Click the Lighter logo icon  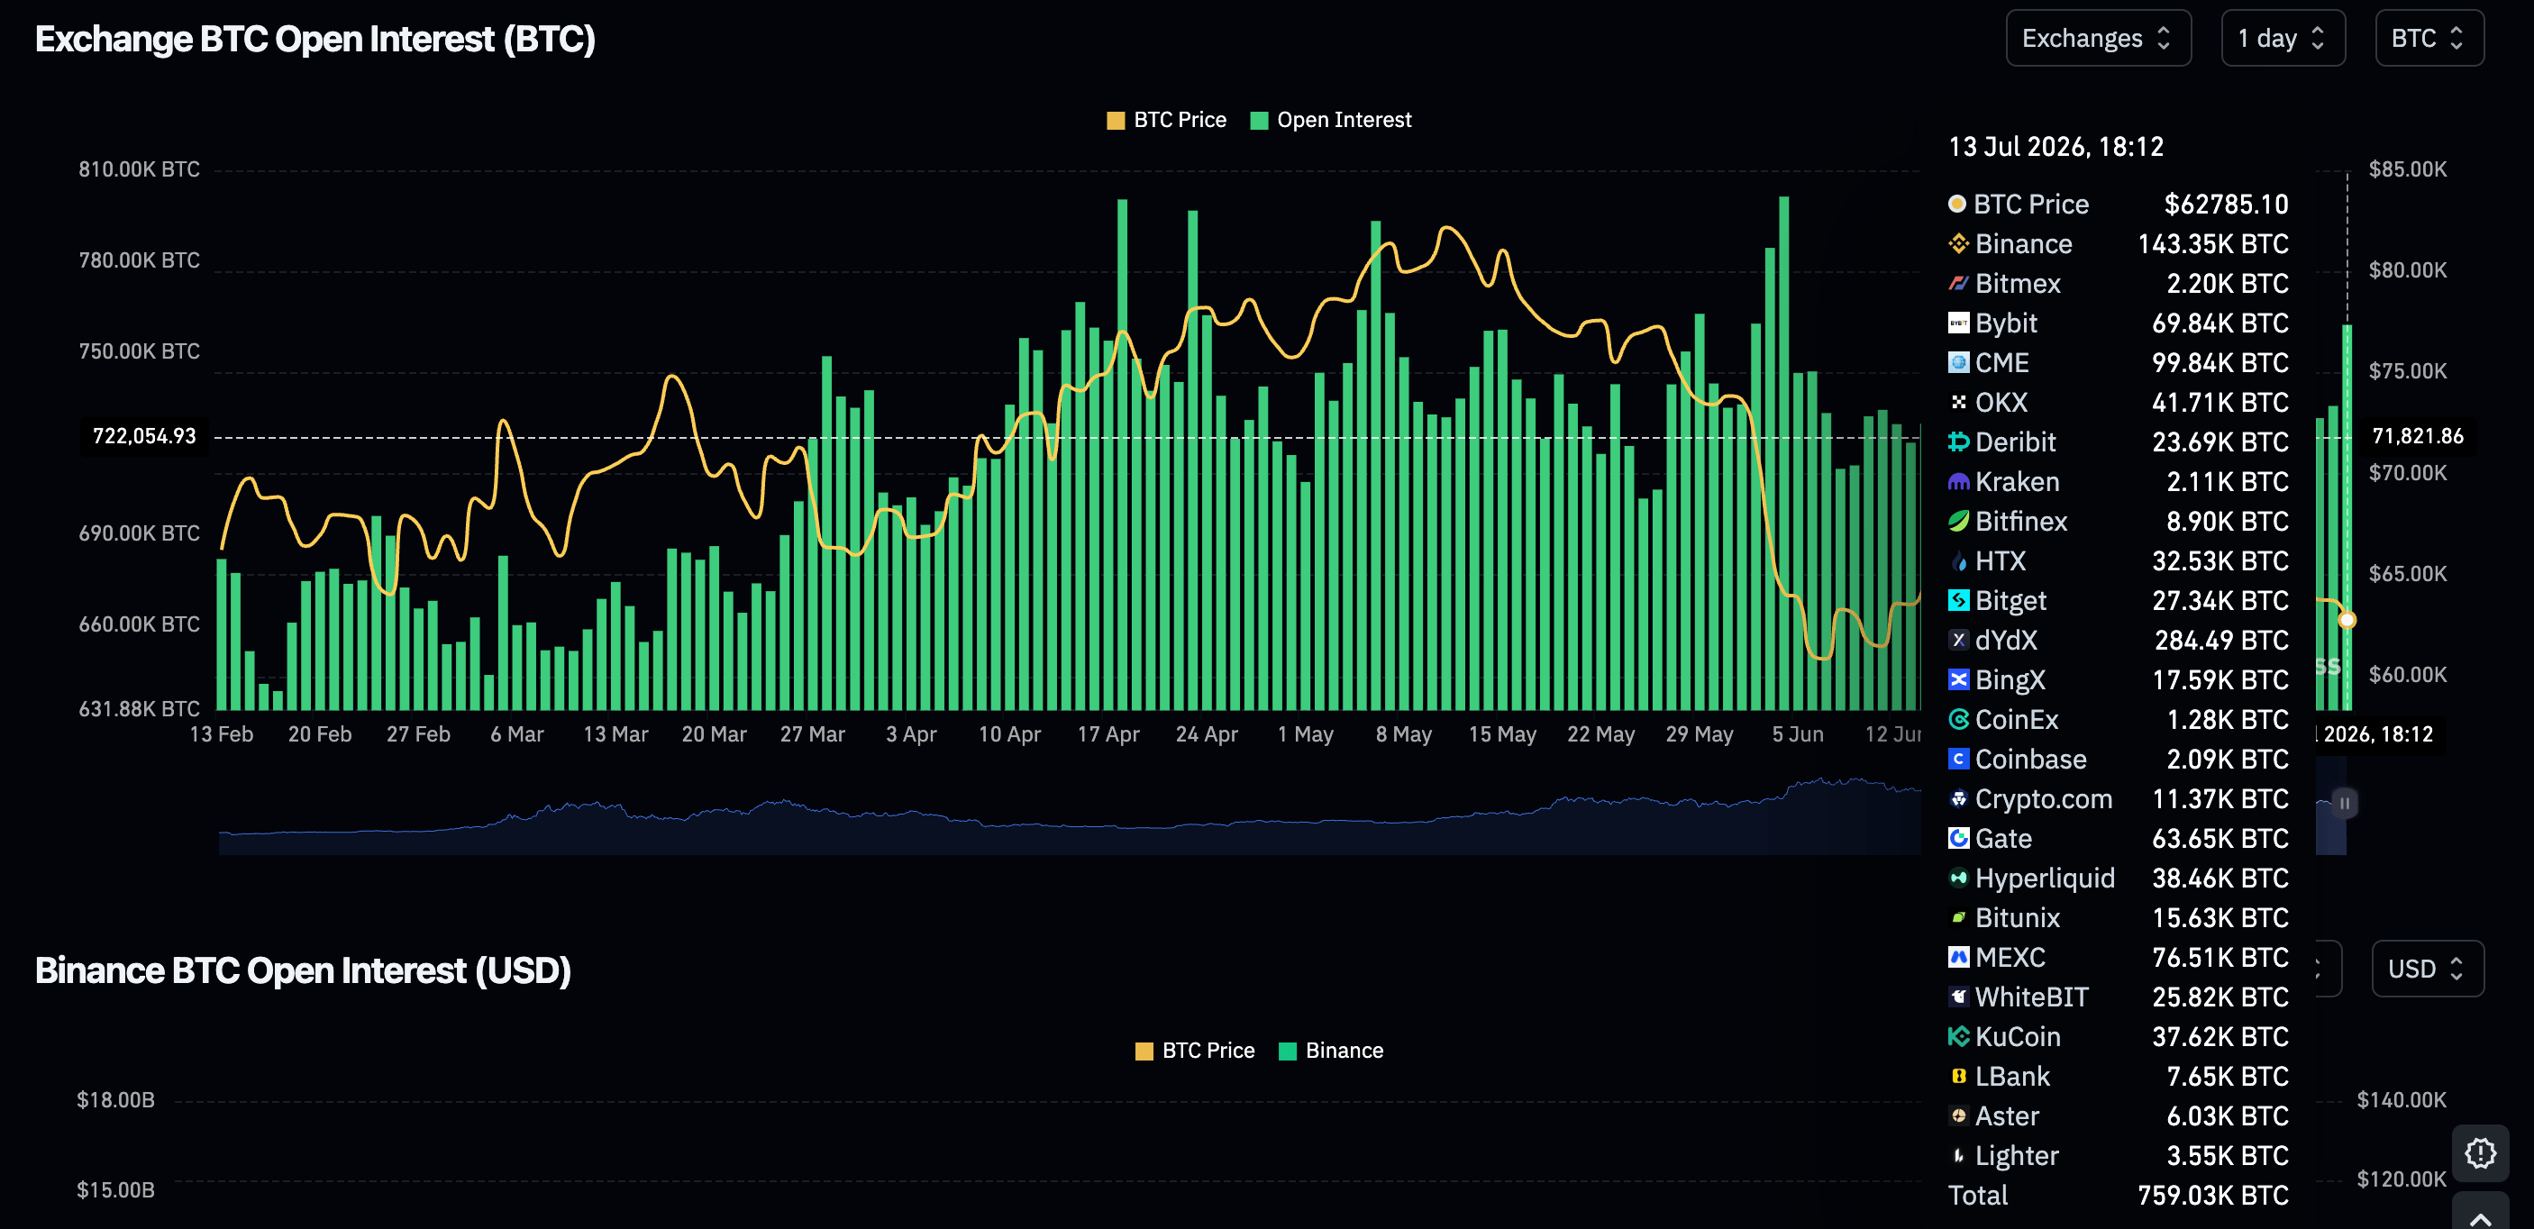1957,1155
